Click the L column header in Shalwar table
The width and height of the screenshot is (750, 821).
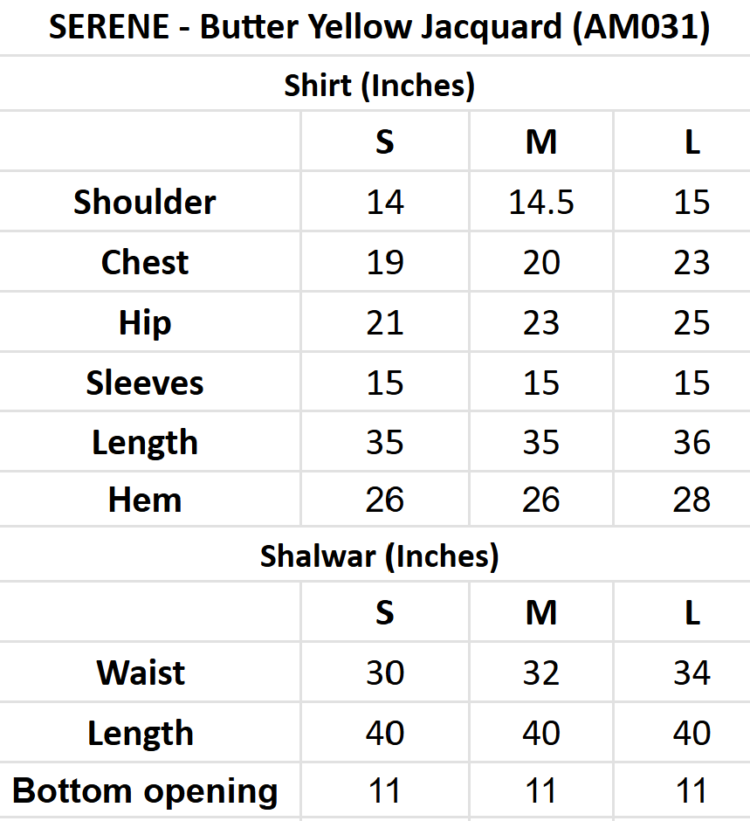[692, 613]
